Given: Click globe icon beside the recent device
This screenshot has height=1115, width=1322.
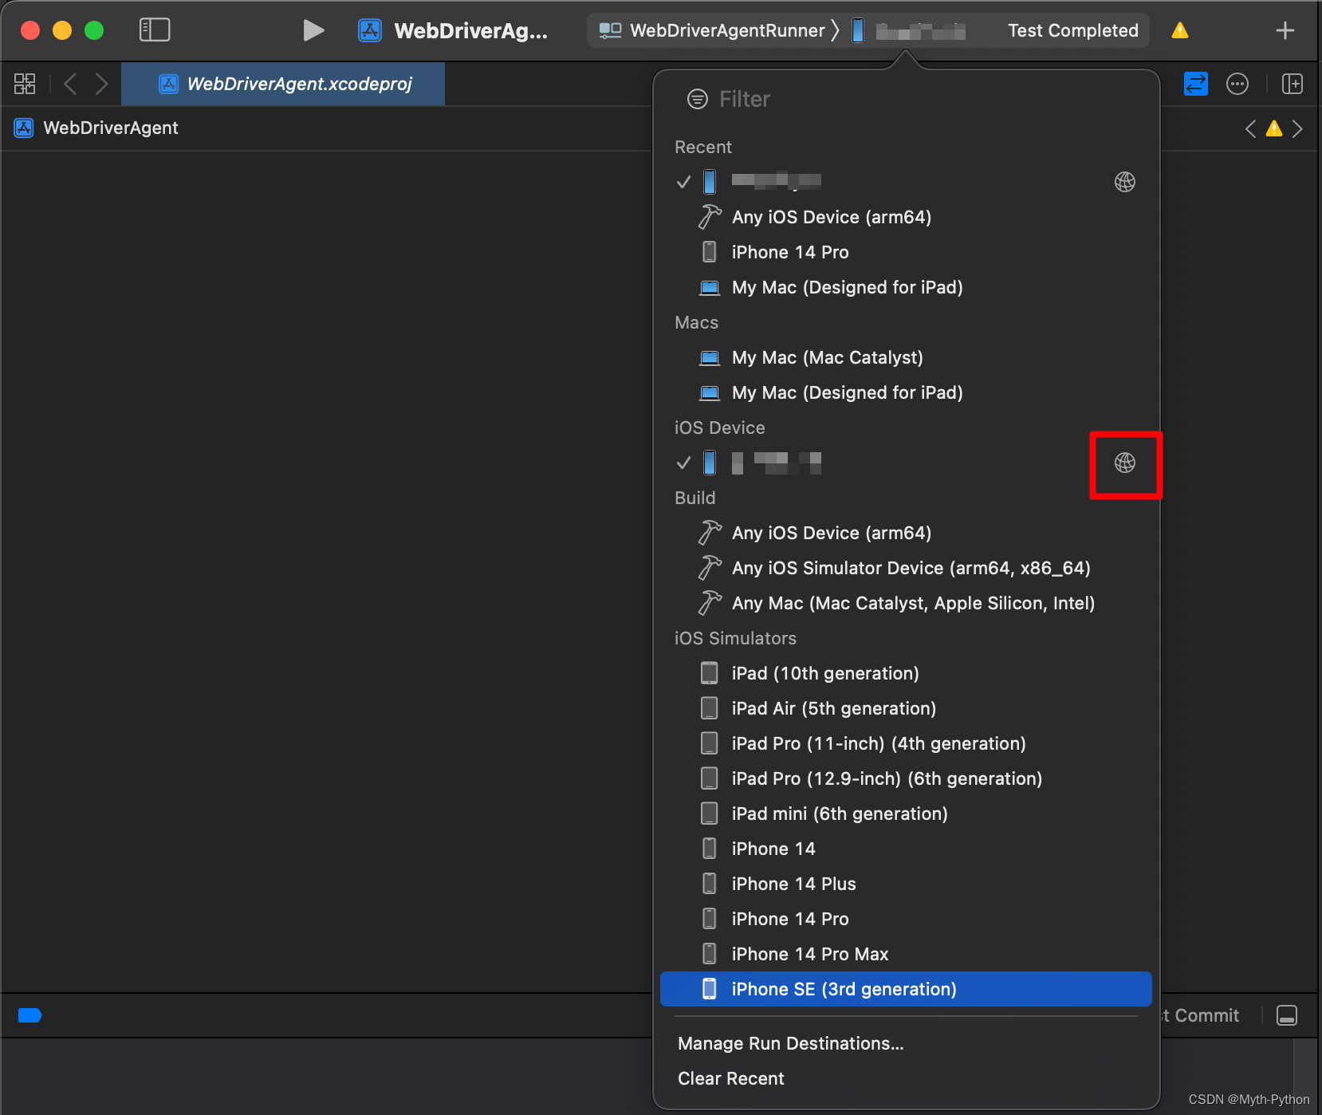Looking at the screenshot, I should tap(1125, 182).
